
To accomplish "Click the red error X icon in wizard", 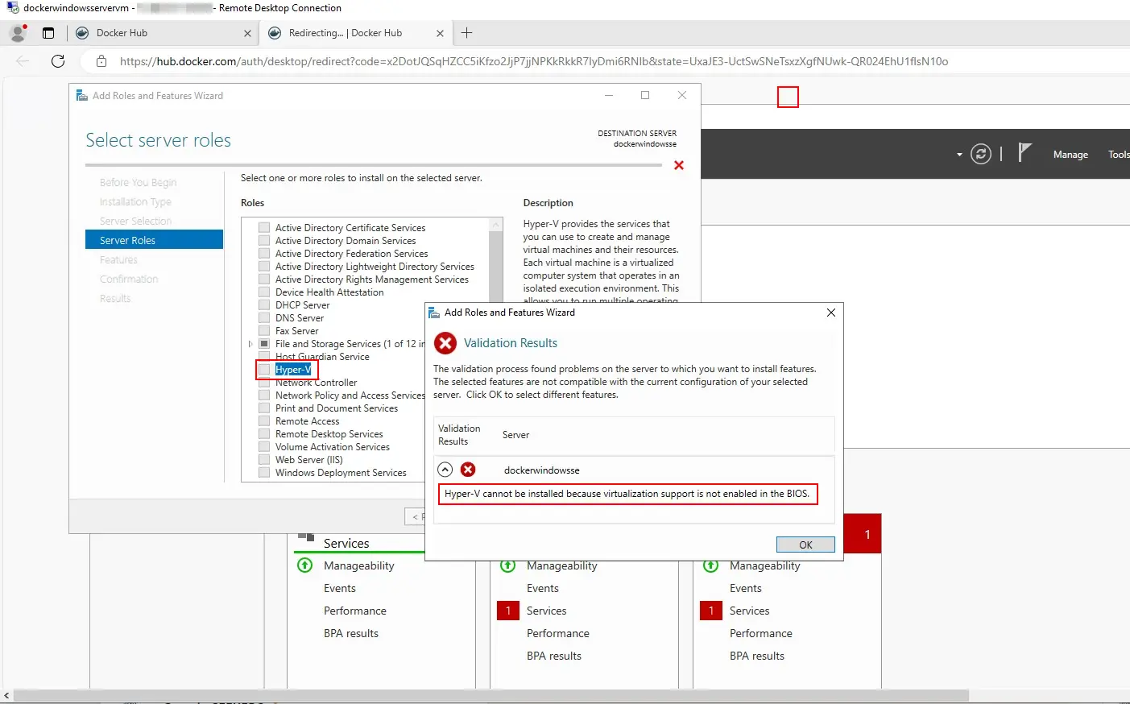I will 679,165.
